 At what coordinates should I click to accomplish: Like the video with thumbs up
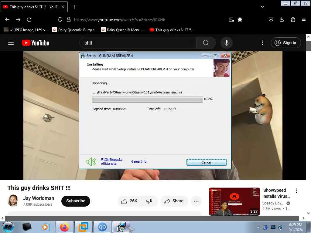129,201
